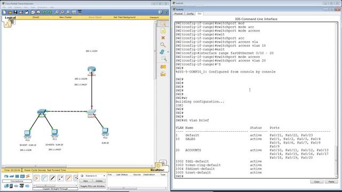Choose the Resize Shape tool
Image resolution: width=342 pixels, height=192 pixels.
point(164,59)
